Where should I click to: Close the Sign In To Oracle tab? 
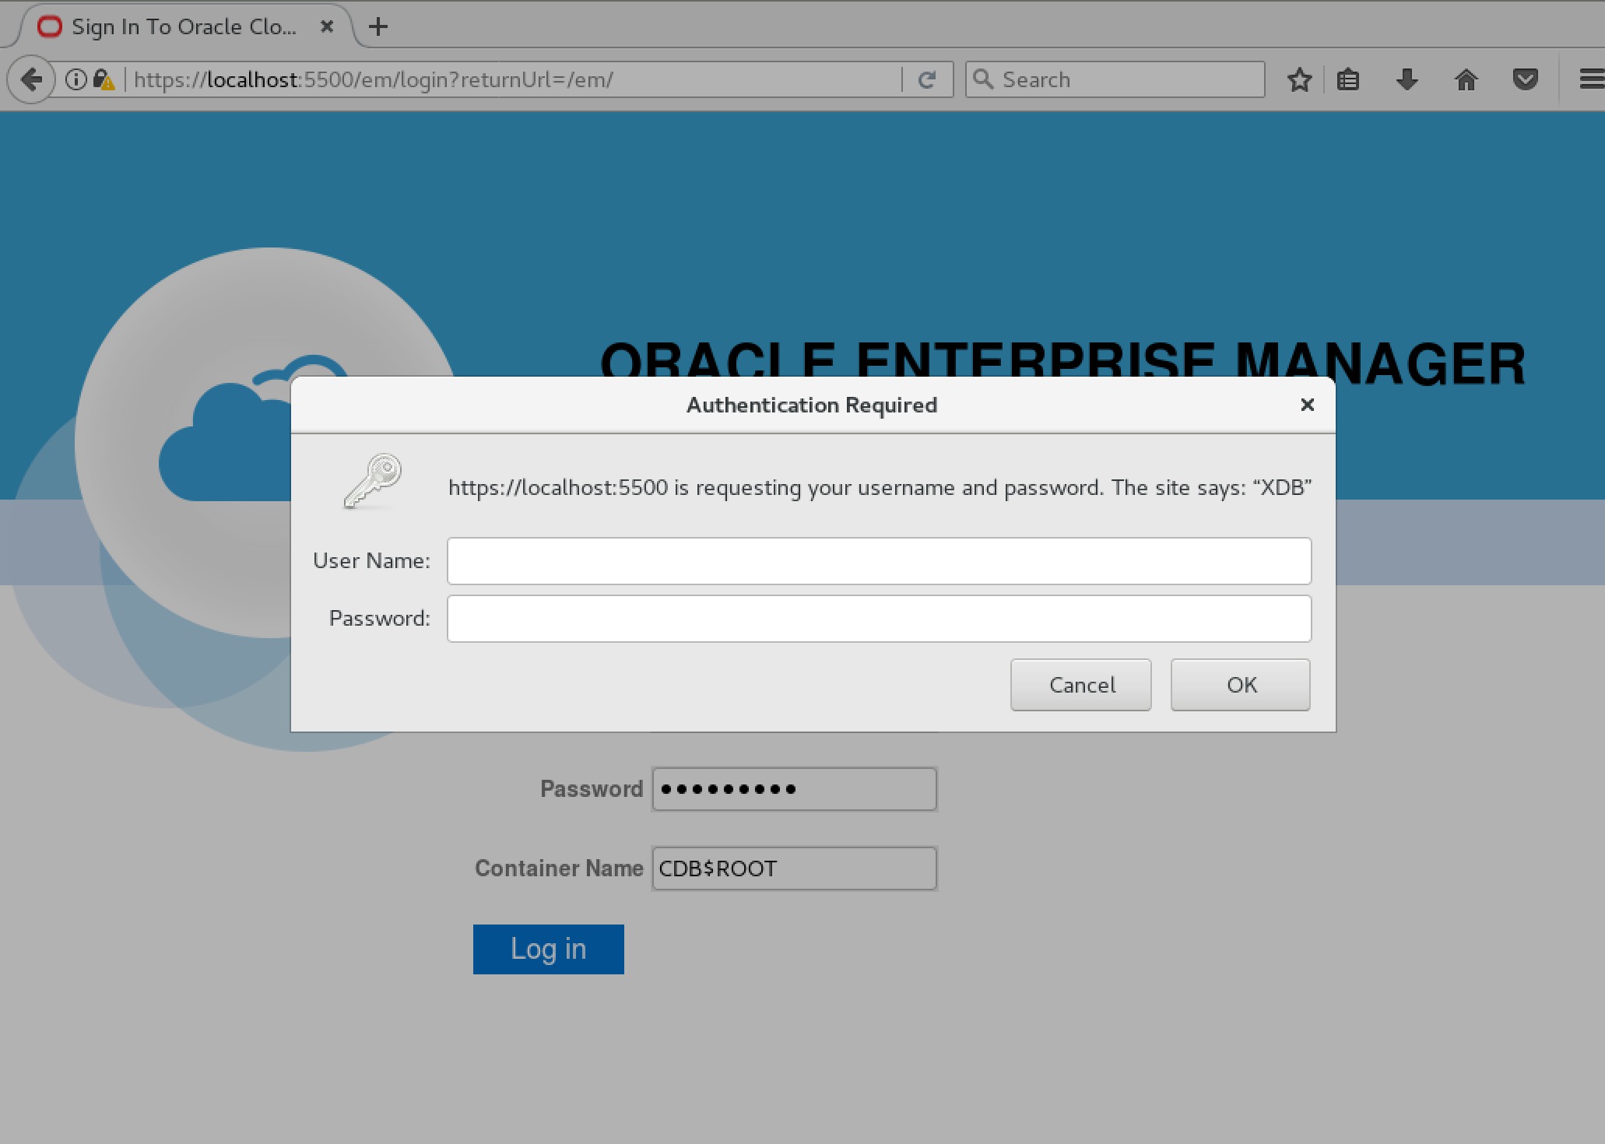pyautogui.click(x=327, y=26)
